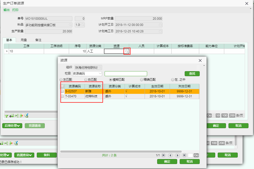The height and width of the screenshot is (169, 254).
Task: Click the green filter funnel icon
Action: click(x=6, y=116)
